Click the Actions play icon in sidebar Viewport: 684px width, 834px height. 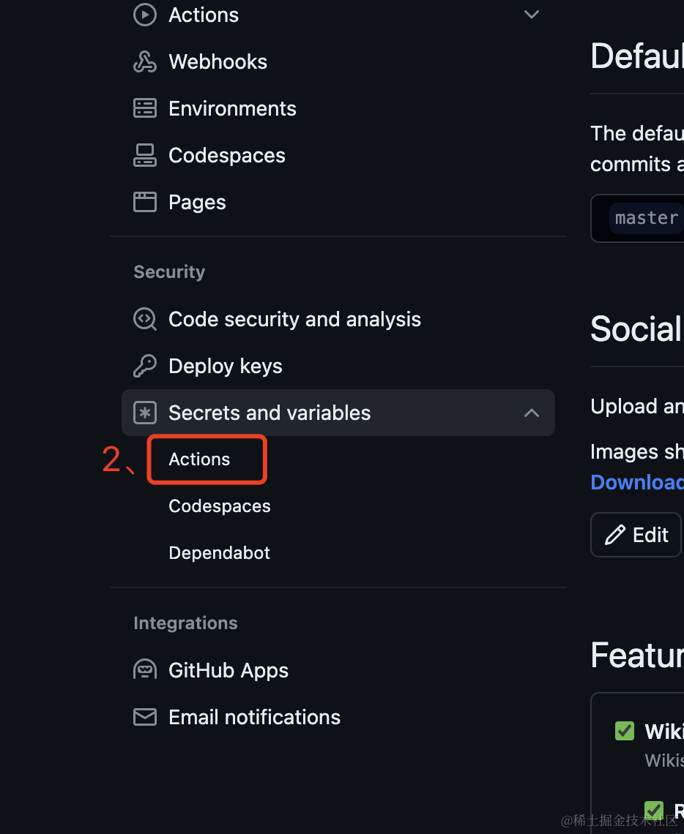pyautogui.click(x=145, y=15)
